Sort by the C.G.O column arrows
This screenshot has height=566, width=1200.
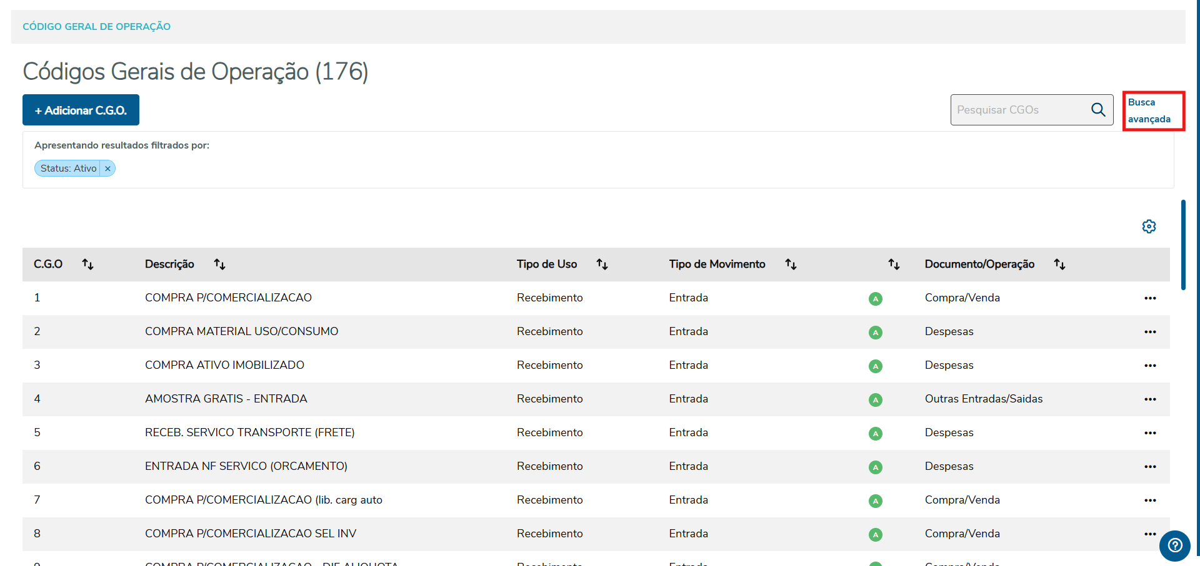(x=88, y=265)
